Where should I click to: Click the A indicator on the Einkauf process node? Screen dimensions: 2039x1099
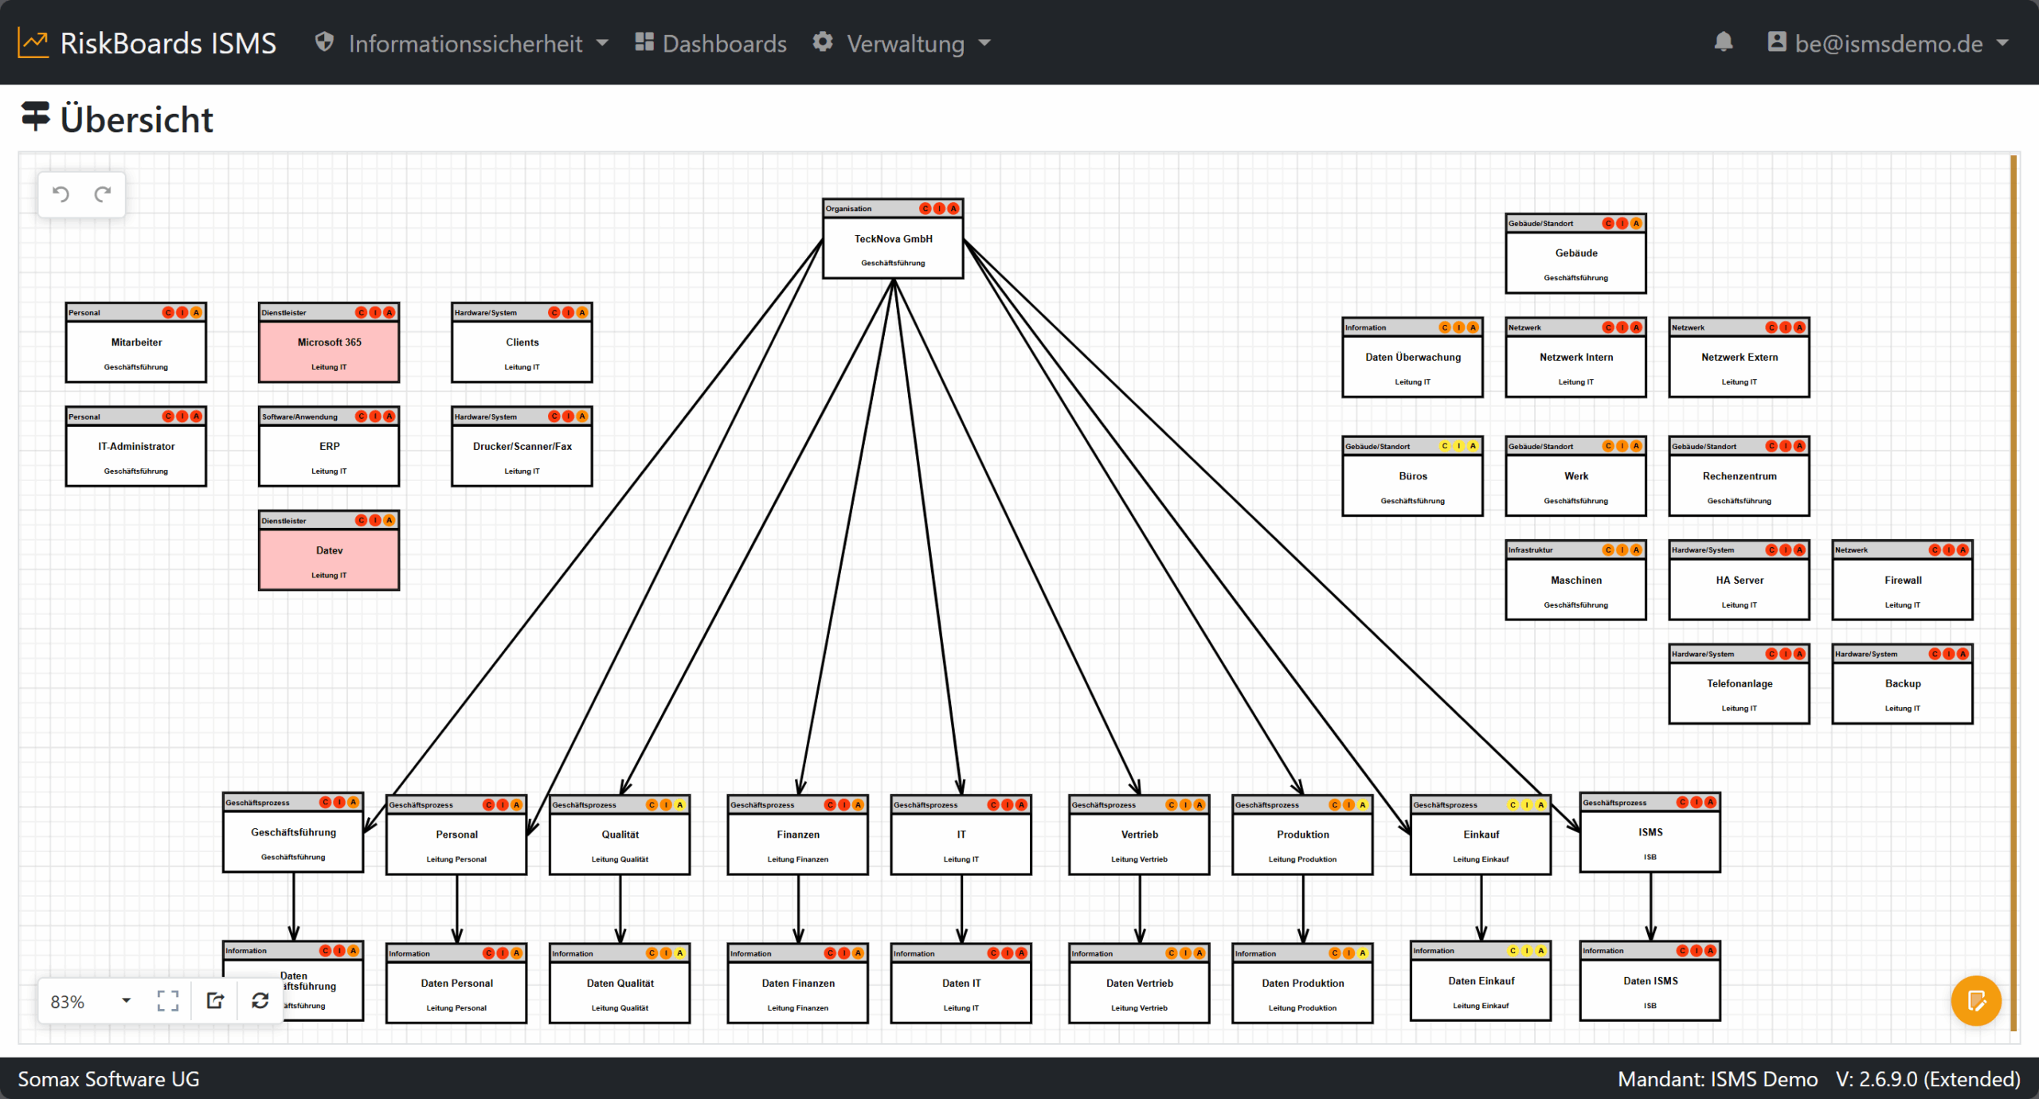pos(1541,804)
